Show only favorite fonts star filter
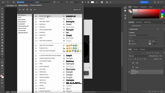 click(31, 10)
